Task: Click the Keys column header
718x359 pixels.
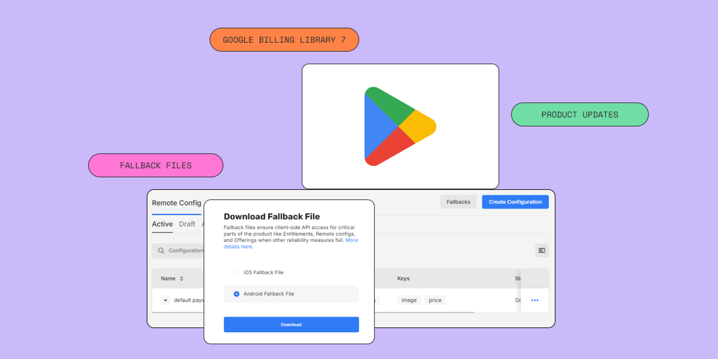Action: pos(404,279)
